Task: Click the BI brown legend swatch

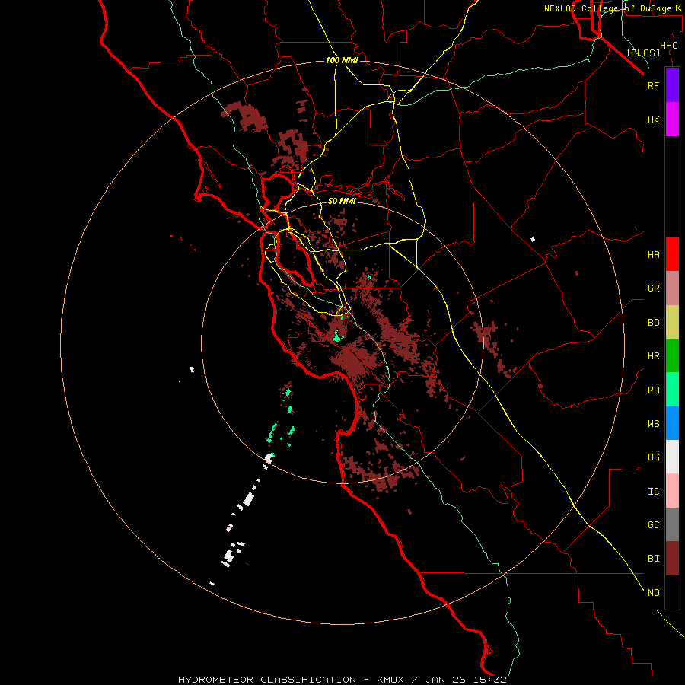Action: coord(672,559)
